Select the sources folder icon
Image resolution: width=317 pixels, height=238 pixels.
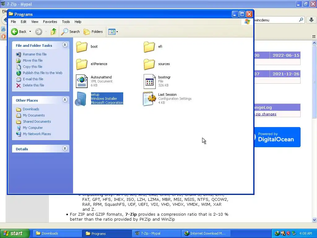coord(149,64)
